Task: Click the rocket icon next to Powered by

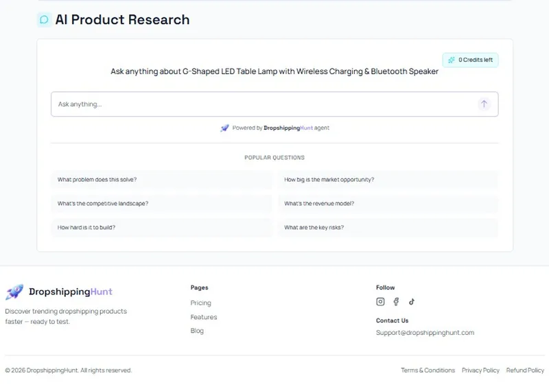Action: 224,128
